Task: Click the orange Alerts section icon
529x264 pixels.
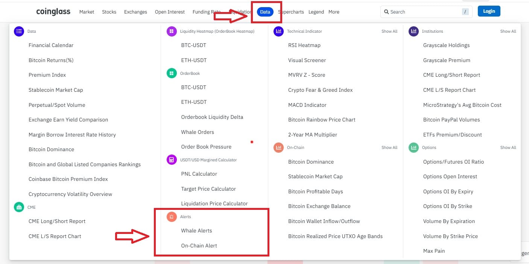Action: (x=172, y=217)
